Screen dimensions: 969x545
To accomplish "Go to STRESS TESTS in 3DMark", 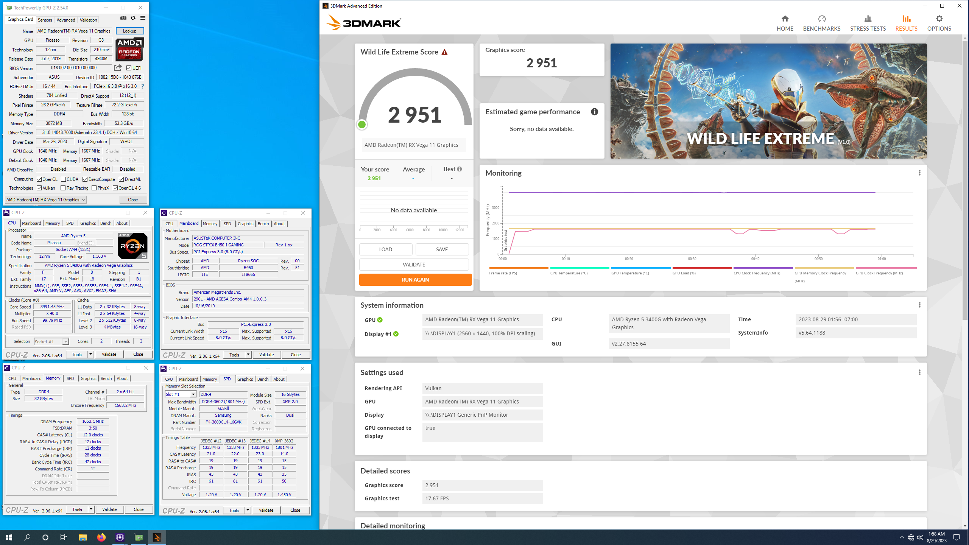I will click(x=868, y=23).
